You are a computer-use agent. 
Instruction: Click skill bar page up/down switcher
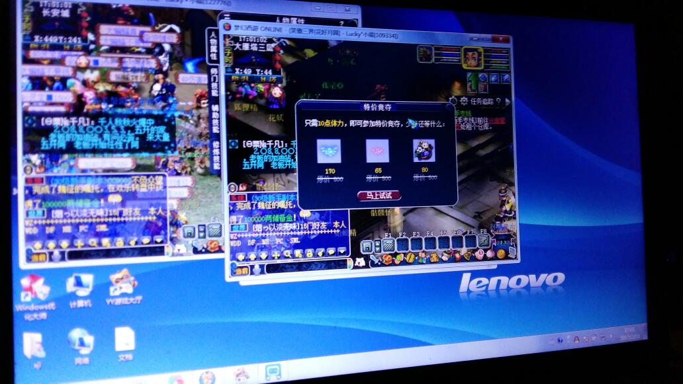(x=377, y=246)
